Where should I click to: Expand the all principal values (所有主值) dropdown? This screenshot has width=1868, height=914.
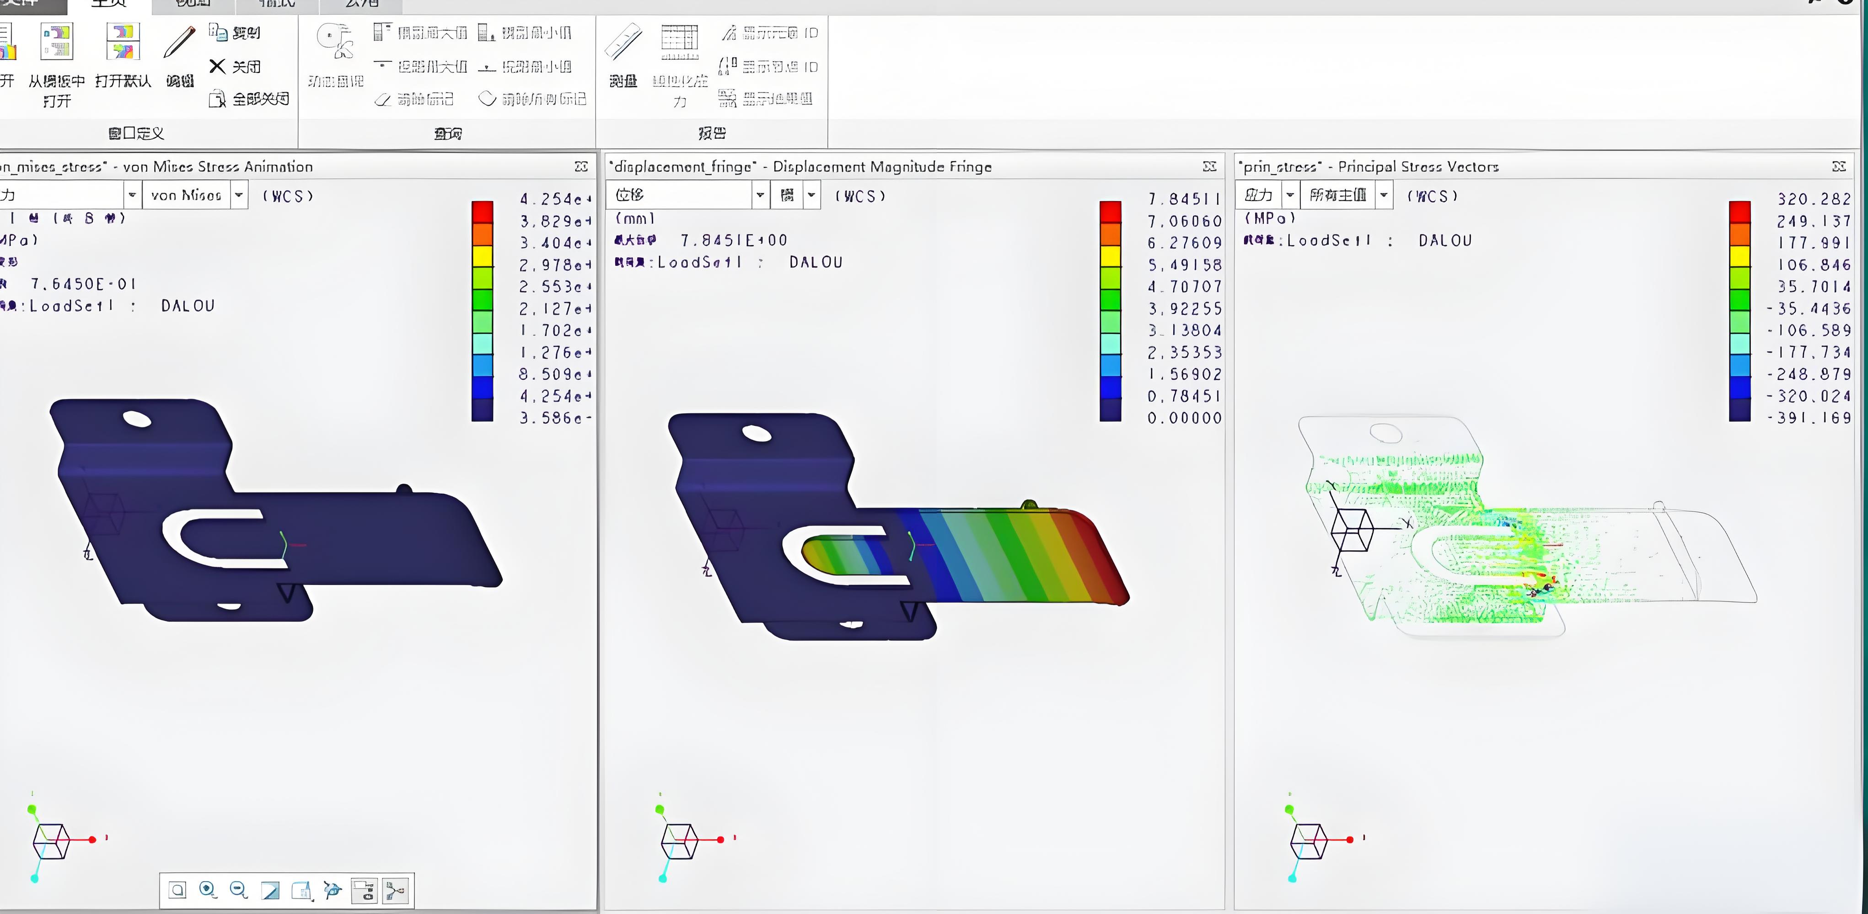click(1384, 195)
